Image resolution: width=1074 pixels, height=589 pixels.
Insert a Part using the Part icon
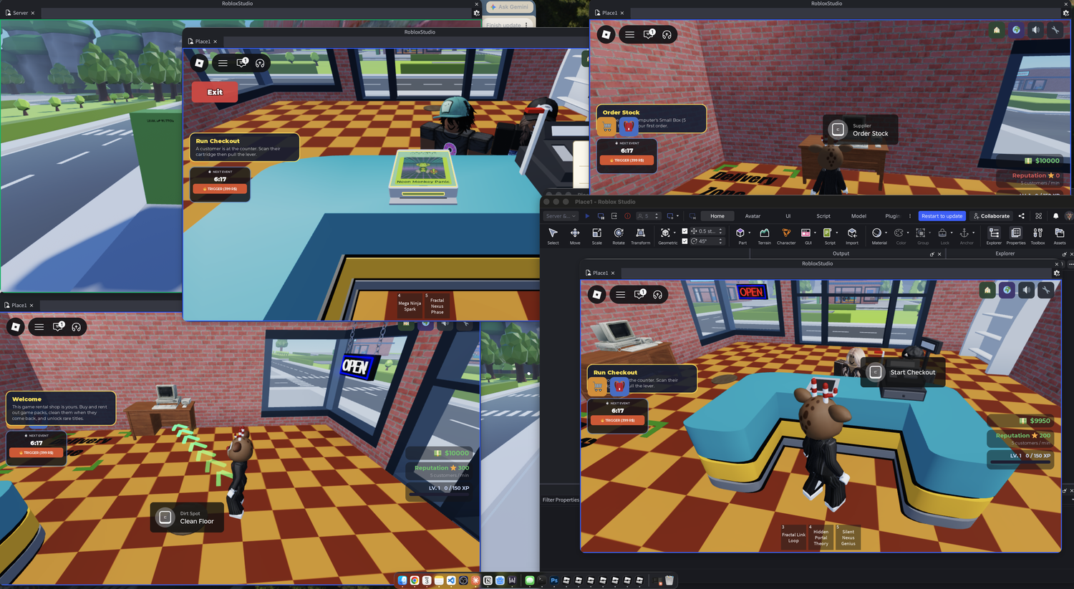[x=740, y=233]
